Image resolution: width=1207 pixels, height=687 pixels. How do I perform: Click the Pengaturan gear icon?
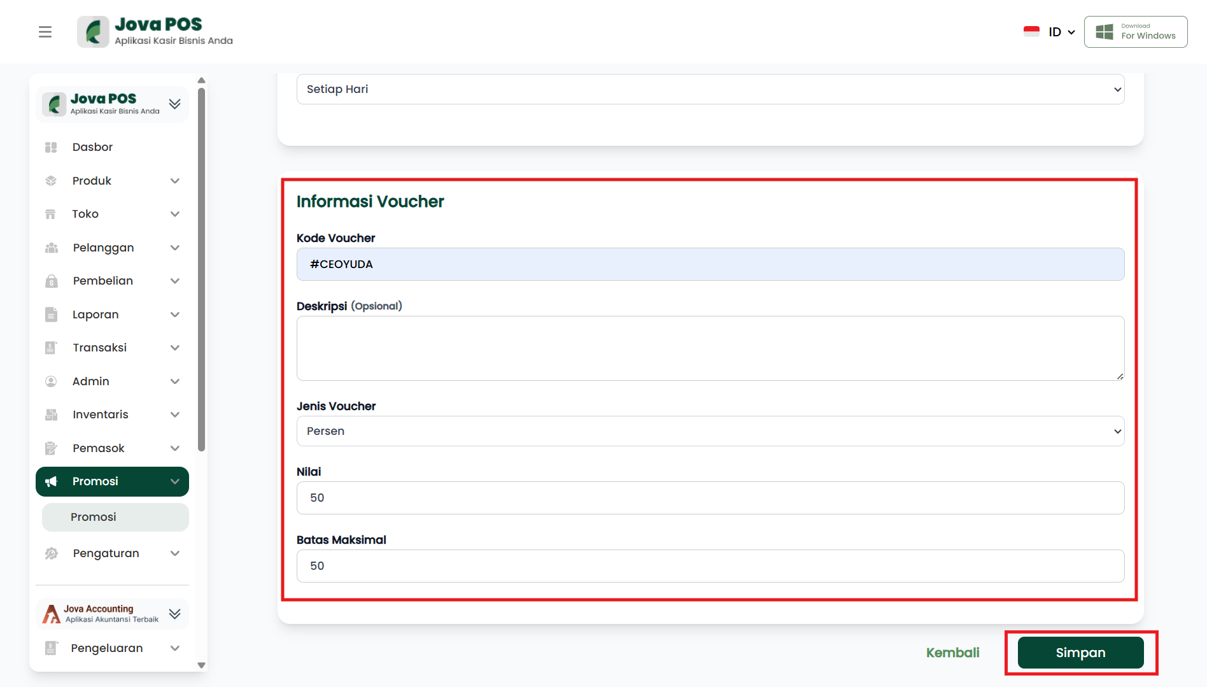tap(52, 553)
